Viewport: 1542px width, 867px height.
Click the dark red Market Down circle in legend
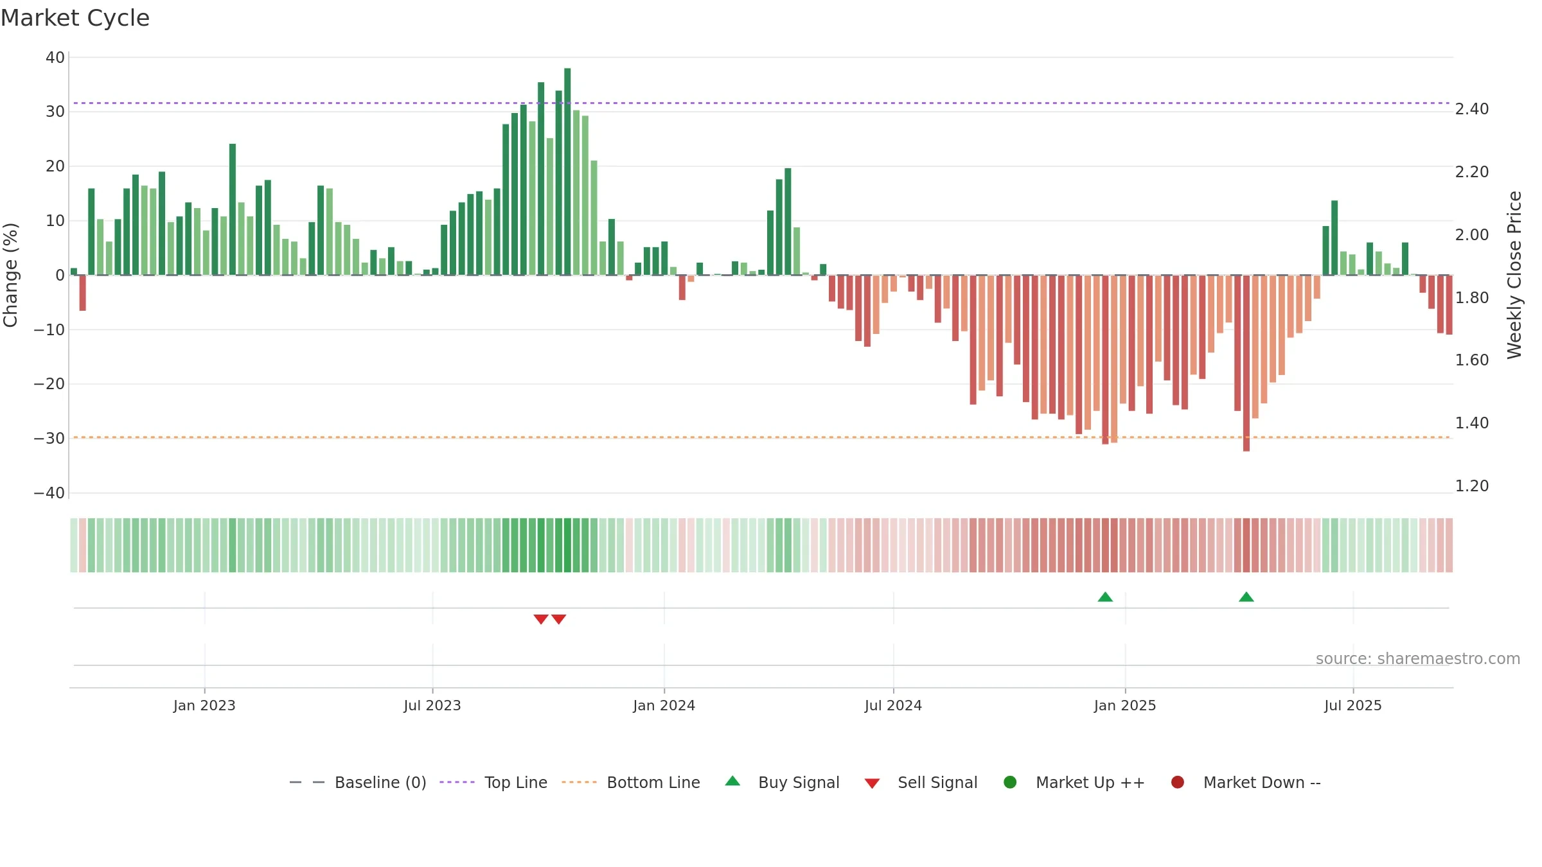point(1178,782)
